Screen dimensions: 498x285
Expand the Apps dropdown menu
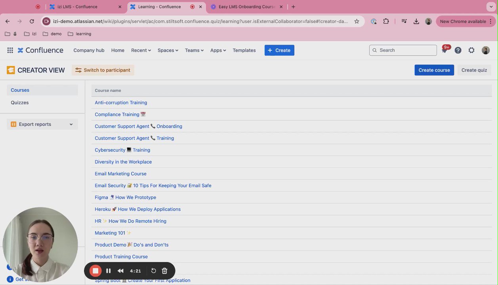point(218,50)
